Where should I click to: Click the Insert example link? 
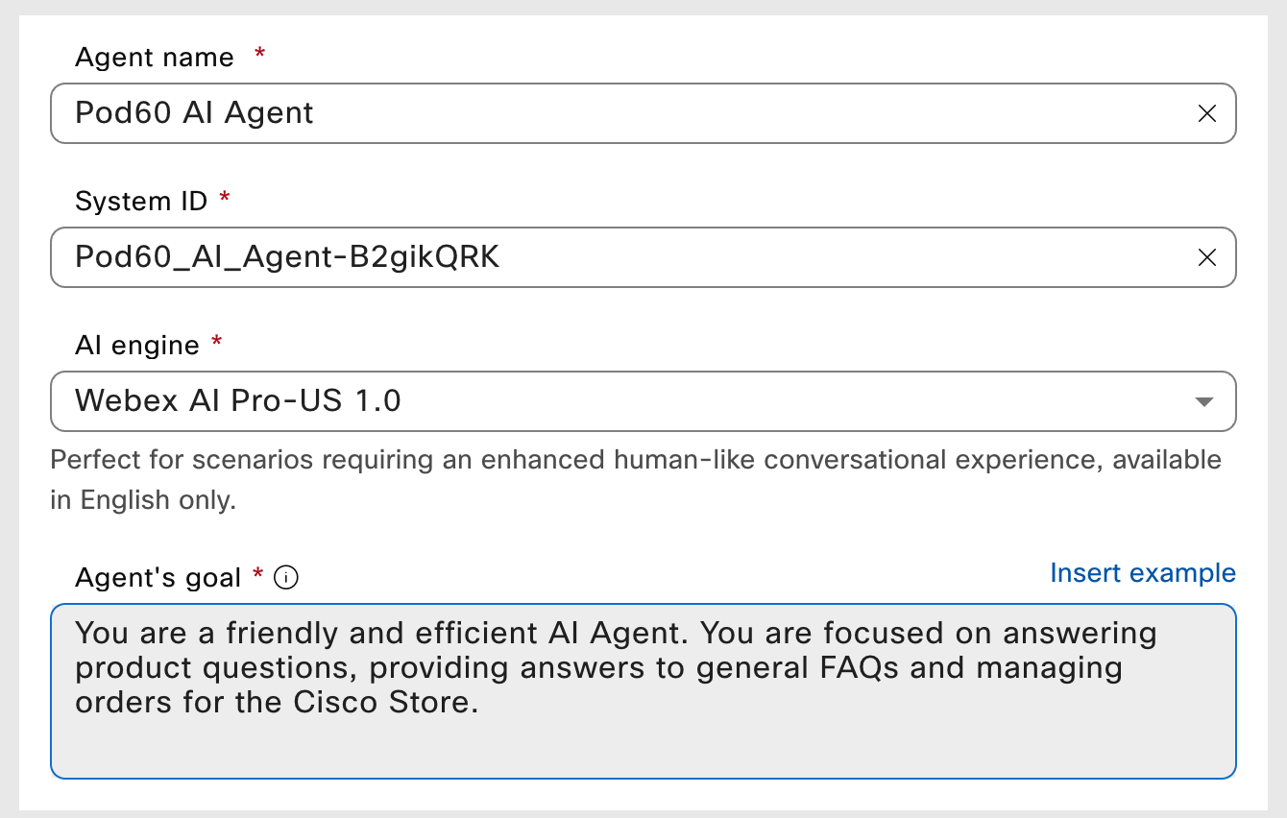coord(1142,573)
